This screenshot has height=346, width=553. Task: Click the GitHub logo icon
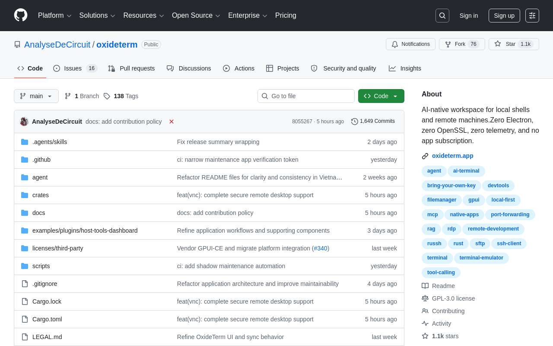pyautogui.click(x=21, y=15)
